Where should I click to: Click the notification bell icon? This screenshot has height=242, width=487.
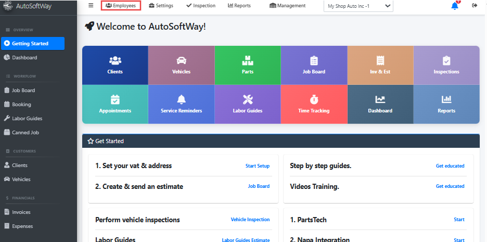pyautogui.click(x=454, y=6)
